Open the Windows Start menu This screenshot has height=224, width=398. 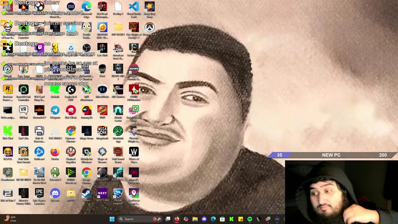(112, 219)
